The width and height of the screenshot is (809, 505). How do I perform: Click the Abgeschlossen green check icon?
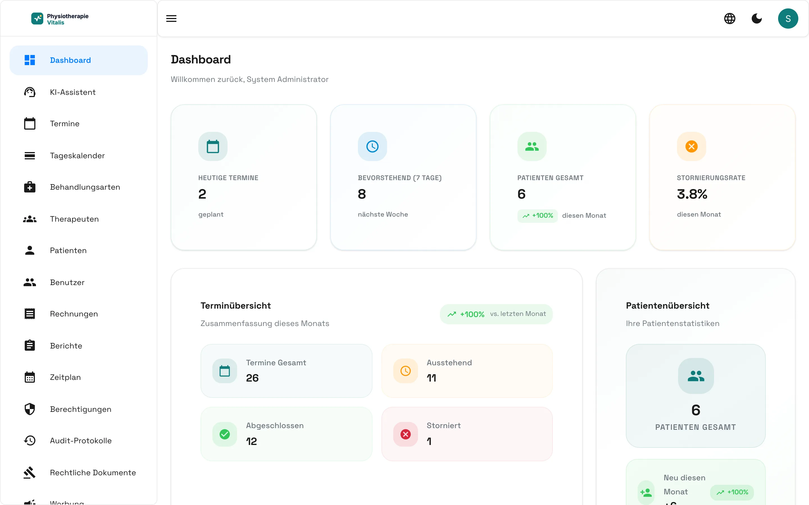point(225,434)
